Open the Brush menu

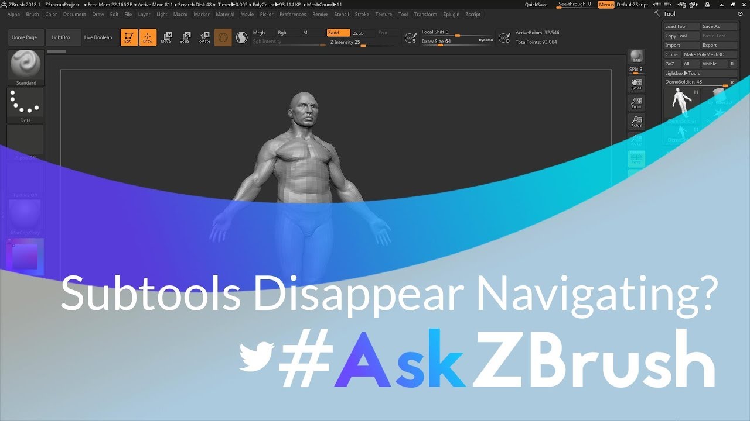pos(32,14)
